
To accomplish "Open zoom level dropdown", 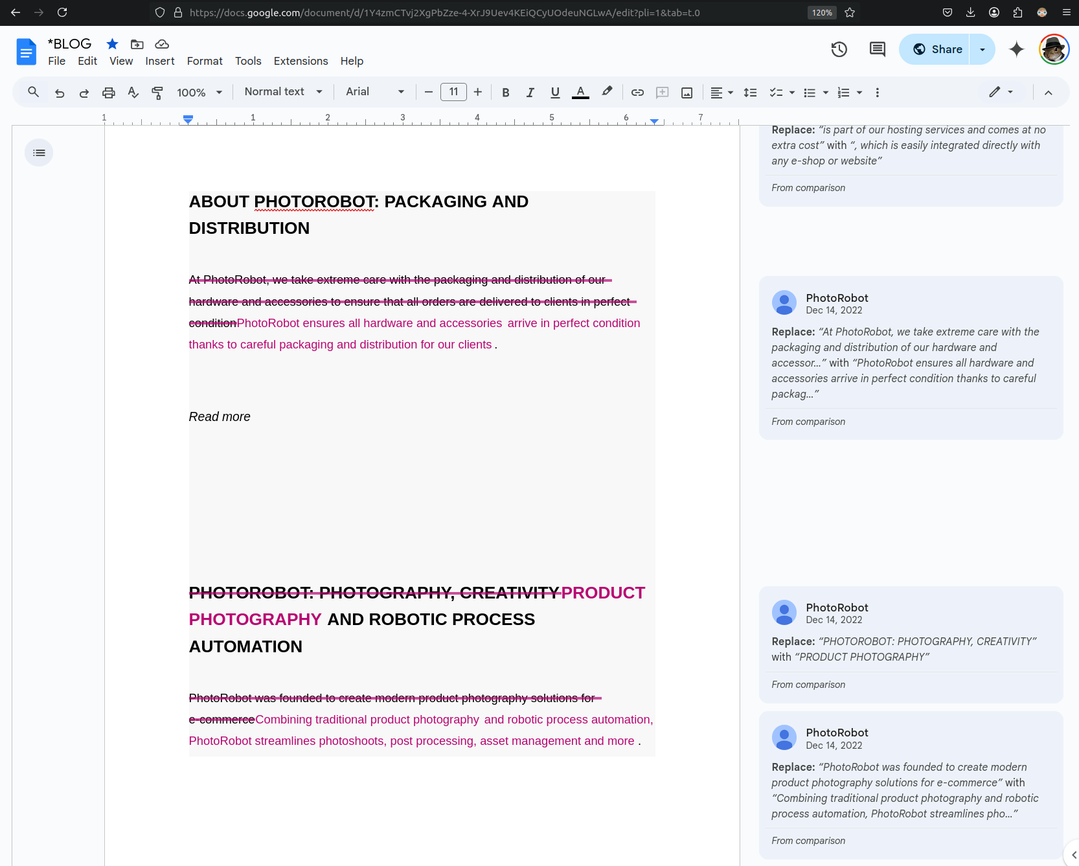I will pyautogui.click(x=199, y=93).
